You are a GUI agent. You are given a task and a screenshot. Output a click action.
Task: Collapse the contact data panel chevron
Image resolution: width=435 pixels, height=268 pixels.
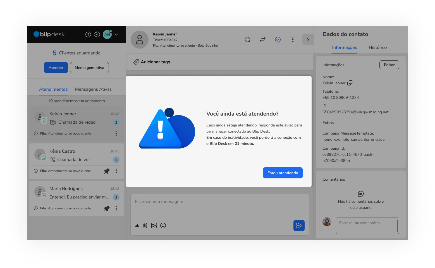(308, 40)
